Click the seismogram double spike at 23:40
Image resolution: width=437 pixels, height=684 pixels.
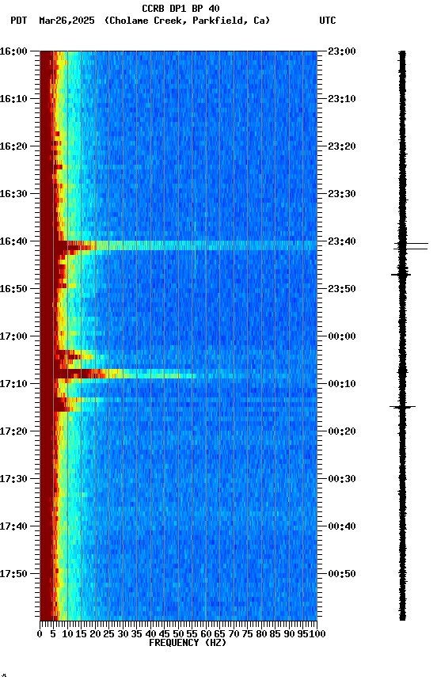(x=411, y=246)
